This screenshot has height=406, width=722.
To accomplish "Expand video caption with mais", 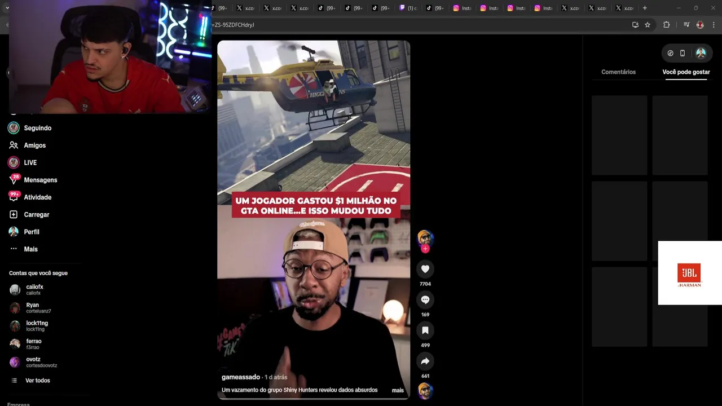I will 398,390.
